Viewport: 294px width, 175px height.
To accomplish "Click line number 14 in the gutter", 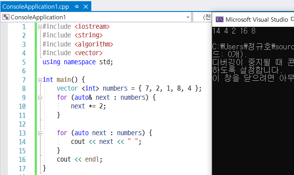I will [22, 142].
